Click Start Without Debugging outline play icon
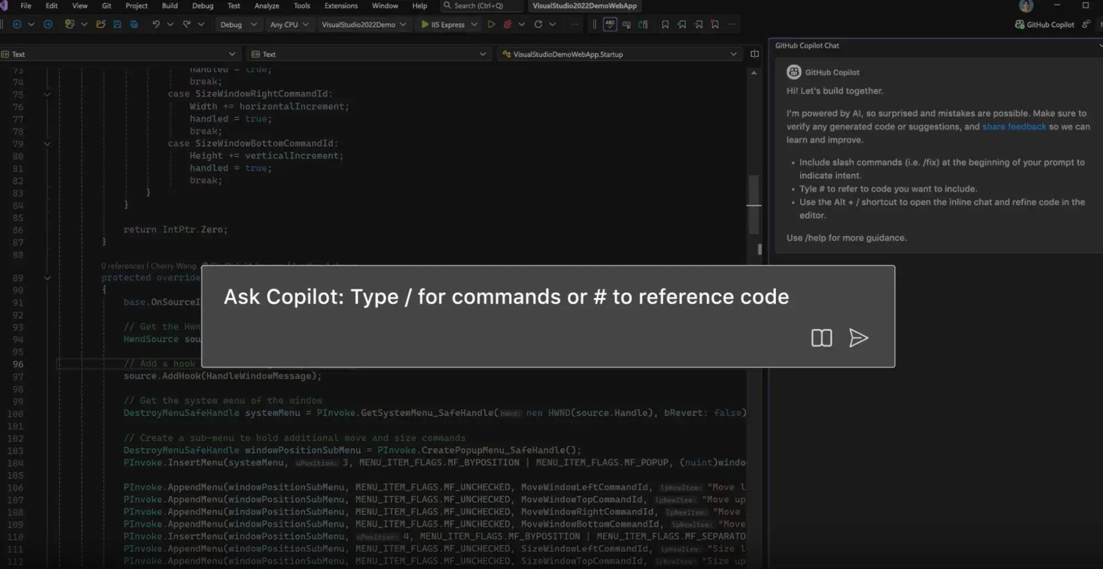 tap(491, 24)
